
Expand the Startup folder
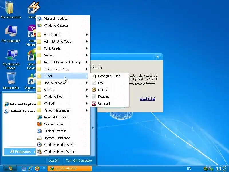(62, 90)
